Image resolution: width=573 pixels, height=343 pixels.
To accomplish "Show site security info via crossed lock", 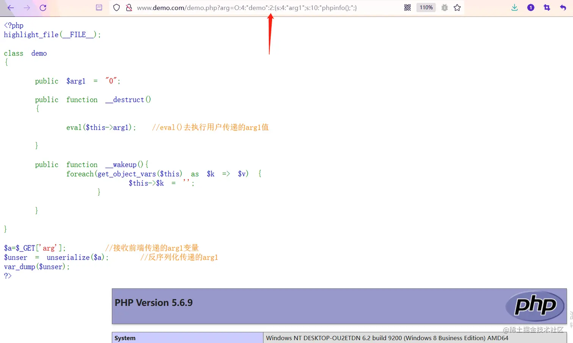I will point(129,8).
